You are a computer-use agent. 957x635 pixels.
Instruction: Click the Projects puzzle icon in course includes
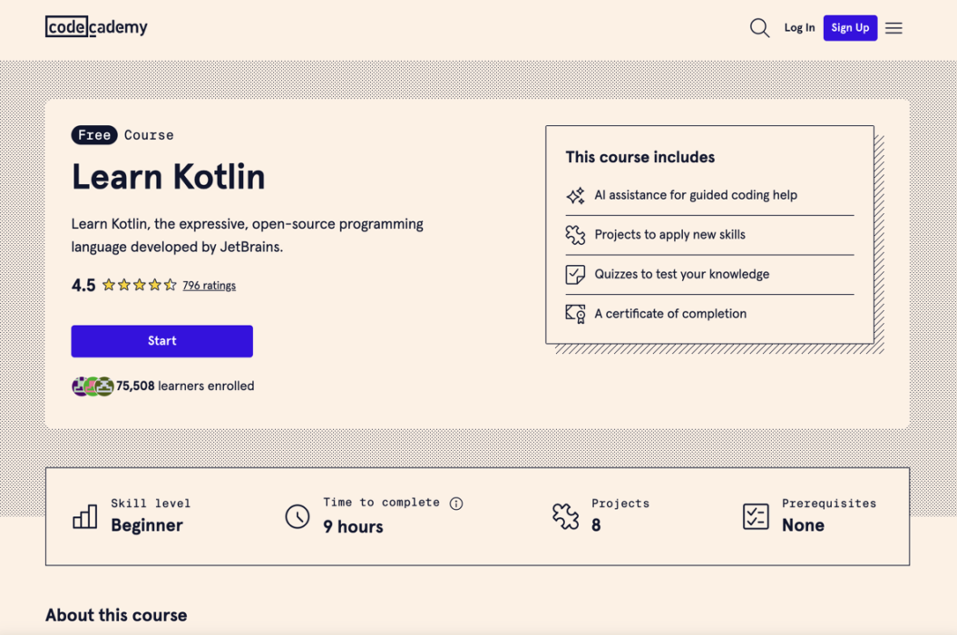point(575,234)
